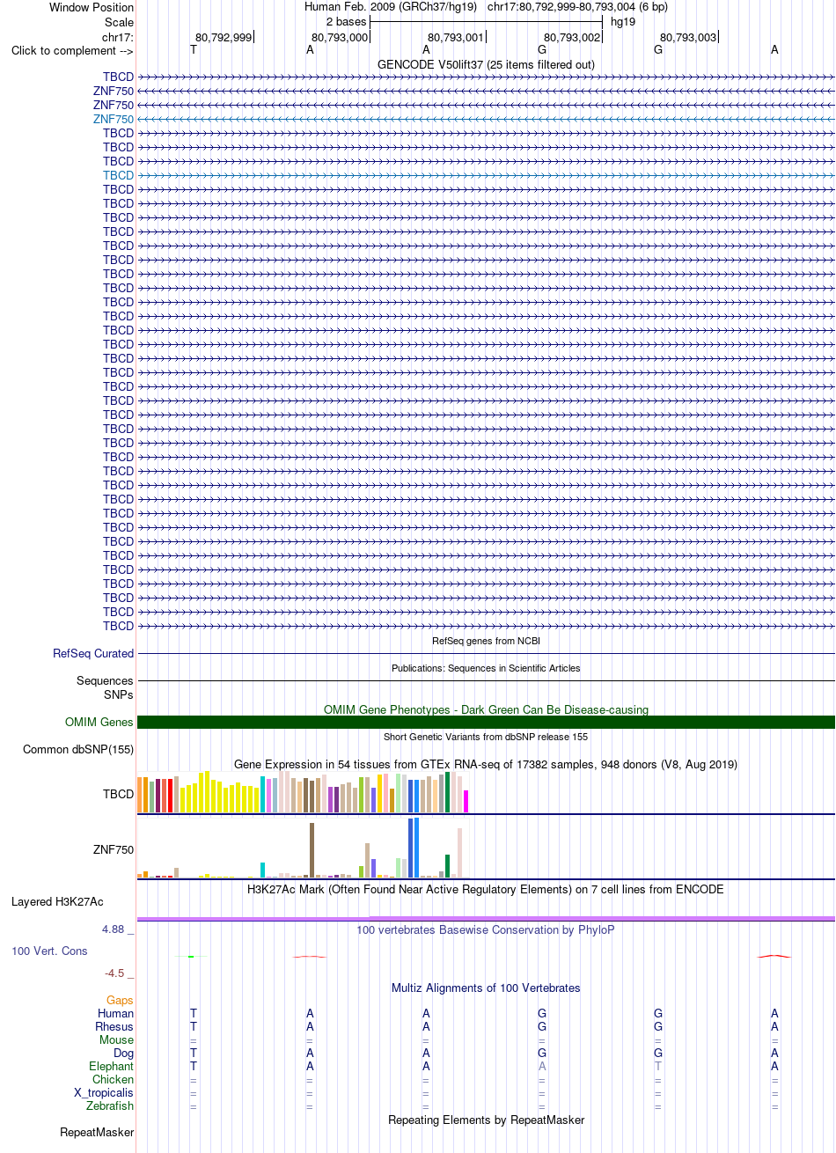Click the tall brown bar in ZNF750 chart
The image size is (836, 1153).
point(312,850)
